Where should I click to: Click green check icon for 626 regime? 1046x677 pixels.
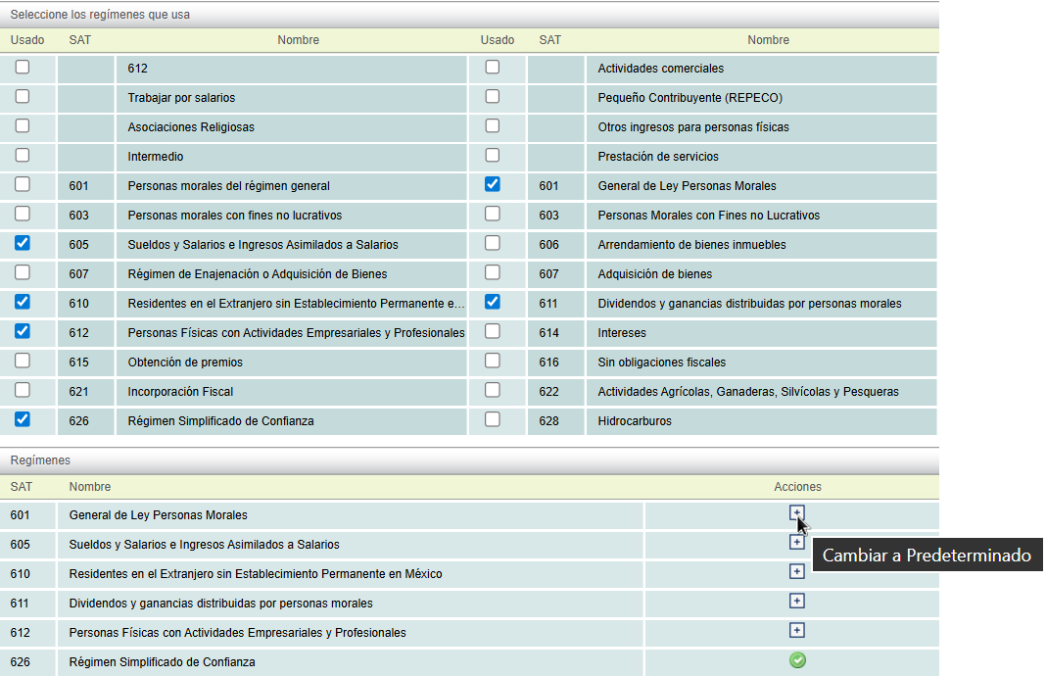pos(797,660)
